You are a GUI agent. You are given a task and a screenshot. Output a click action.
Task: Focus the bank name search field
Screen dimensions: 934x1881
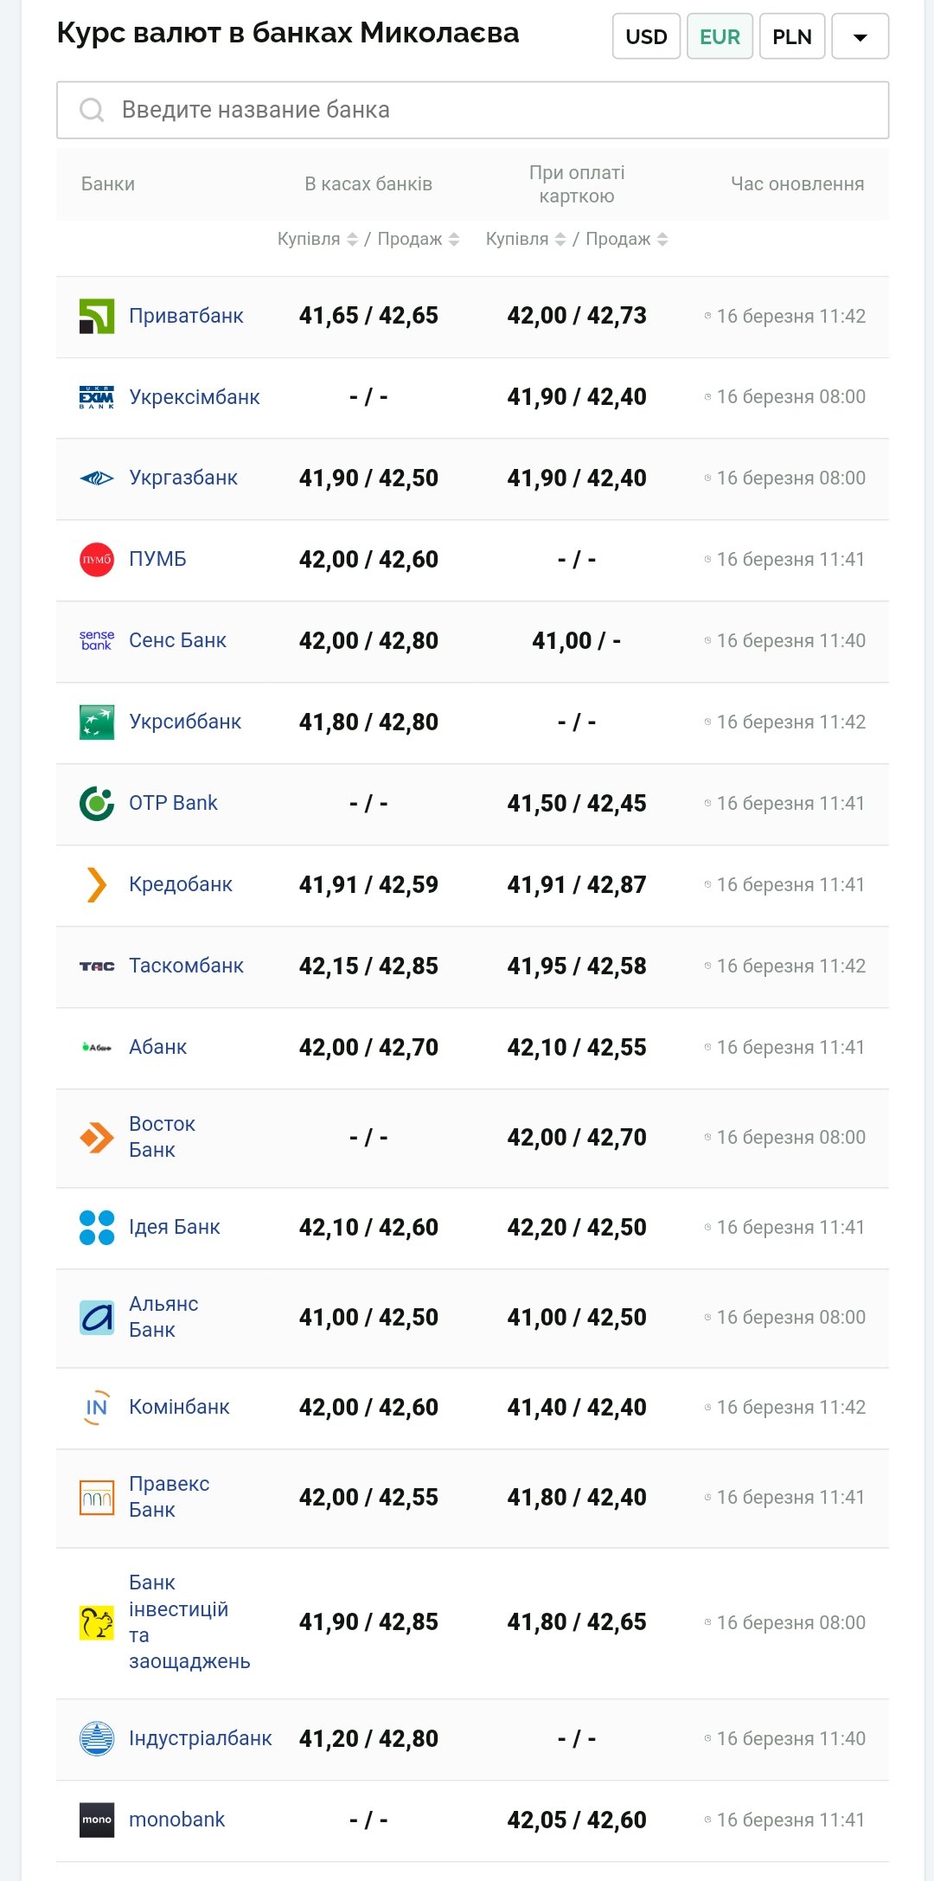484,110
